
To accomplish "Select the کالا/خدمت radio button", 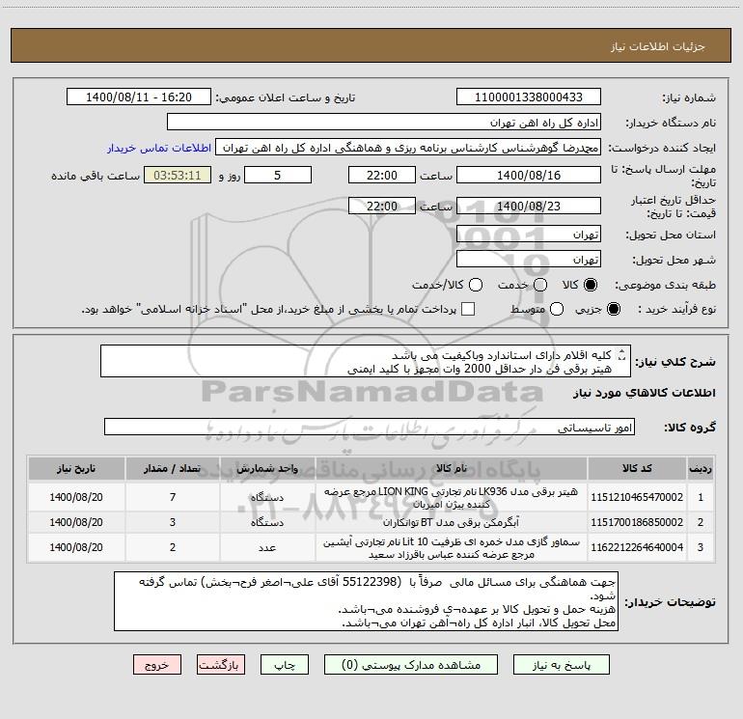I will (476, 285).
